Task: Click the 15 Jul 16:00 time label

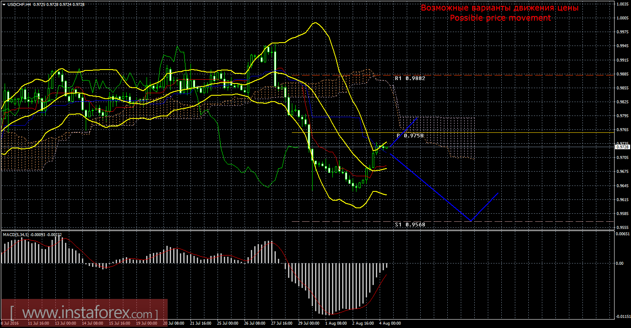Action: 120,324
